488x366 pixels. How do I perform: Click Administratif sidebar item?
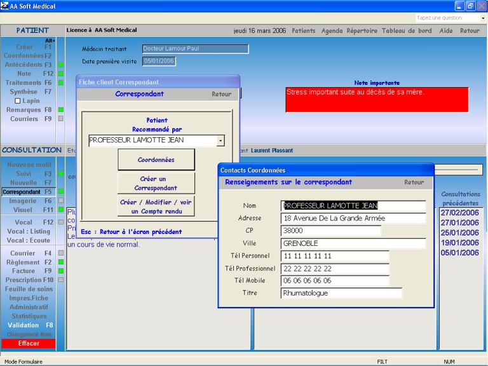tap(29, 307)
